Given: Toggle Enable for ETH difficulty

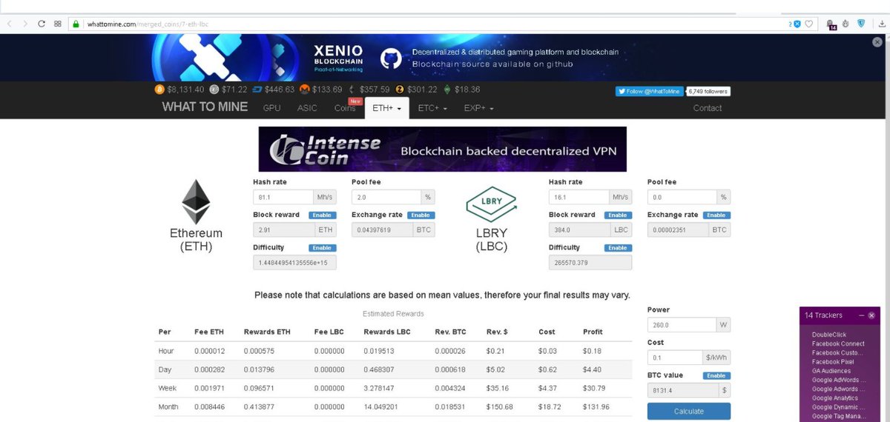Looking at the screenshot, I should pyautogui.click(x=321, y=248).
